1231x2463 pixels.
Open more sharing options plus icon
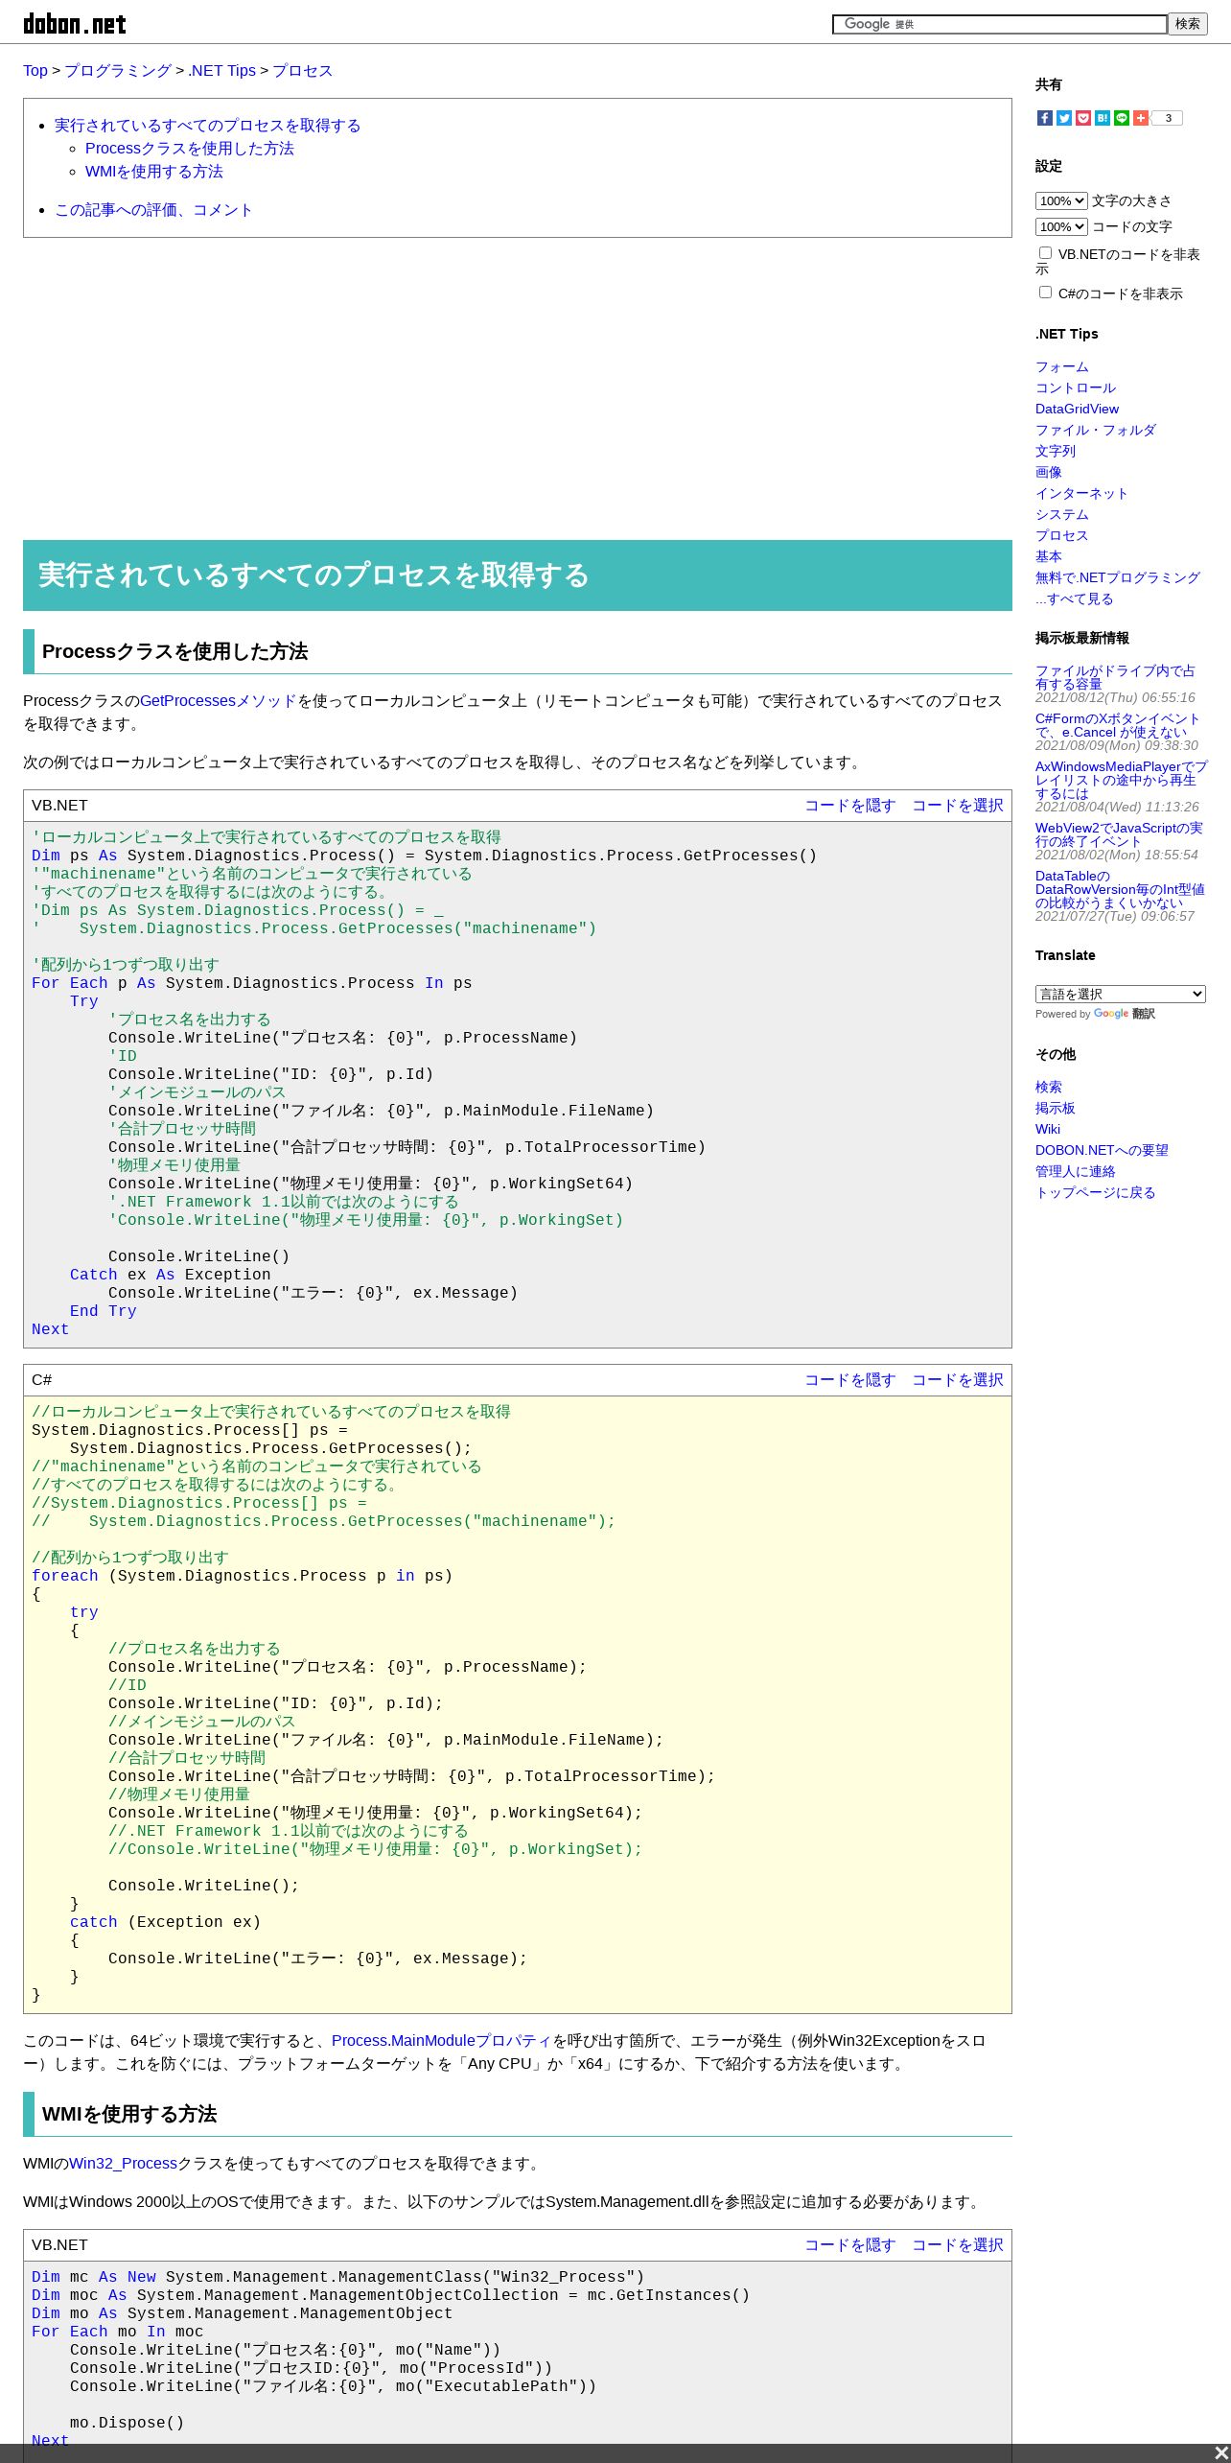(1141, 118)
